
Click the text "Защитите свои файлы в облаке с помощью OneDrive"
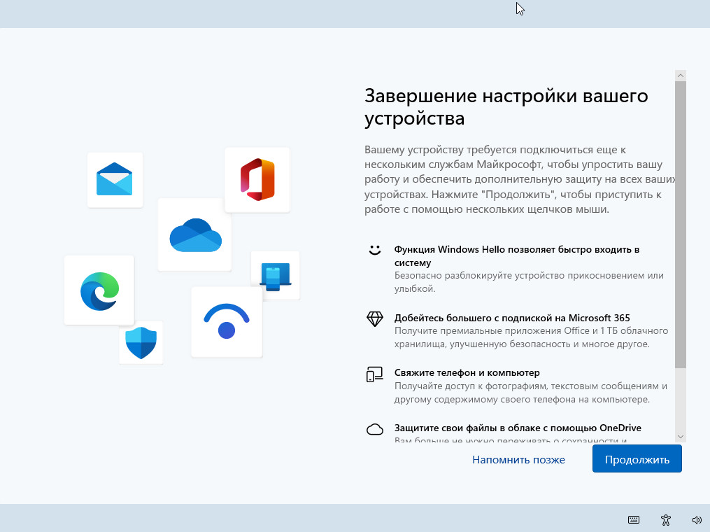tap(518, 428)
